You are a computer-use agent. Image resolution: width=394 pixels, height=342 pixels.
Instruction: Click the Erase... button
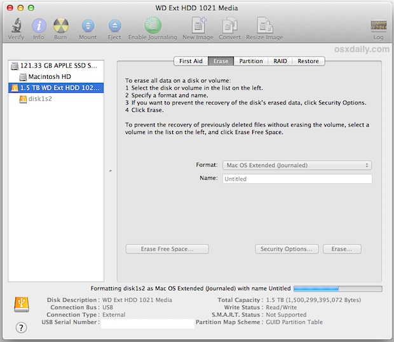(x=342, y=249)
